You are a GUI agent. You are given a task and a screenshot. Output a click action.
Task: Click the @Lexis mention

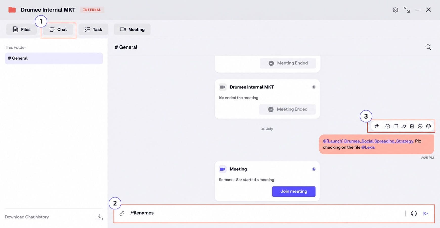click(x=368, y=147)
